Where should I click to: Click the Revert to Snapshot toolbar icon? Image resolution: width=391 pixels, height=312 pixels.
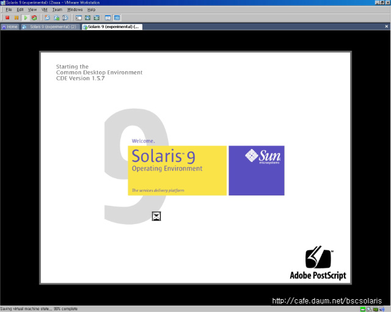pos(57,18)
